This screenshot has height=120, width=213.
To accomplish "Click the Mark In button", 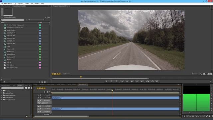I will pos(111,81).
